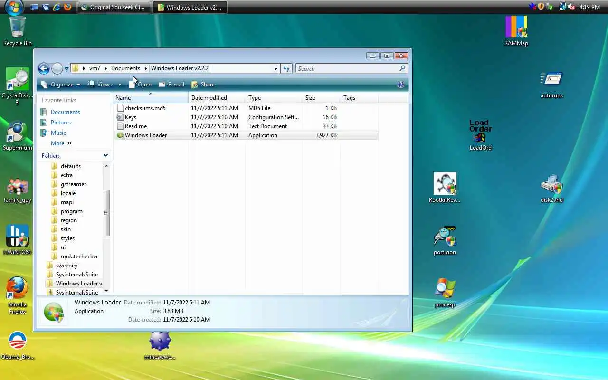
Task: Select the updatechecker folder in tree
Action: click(79, 256)
